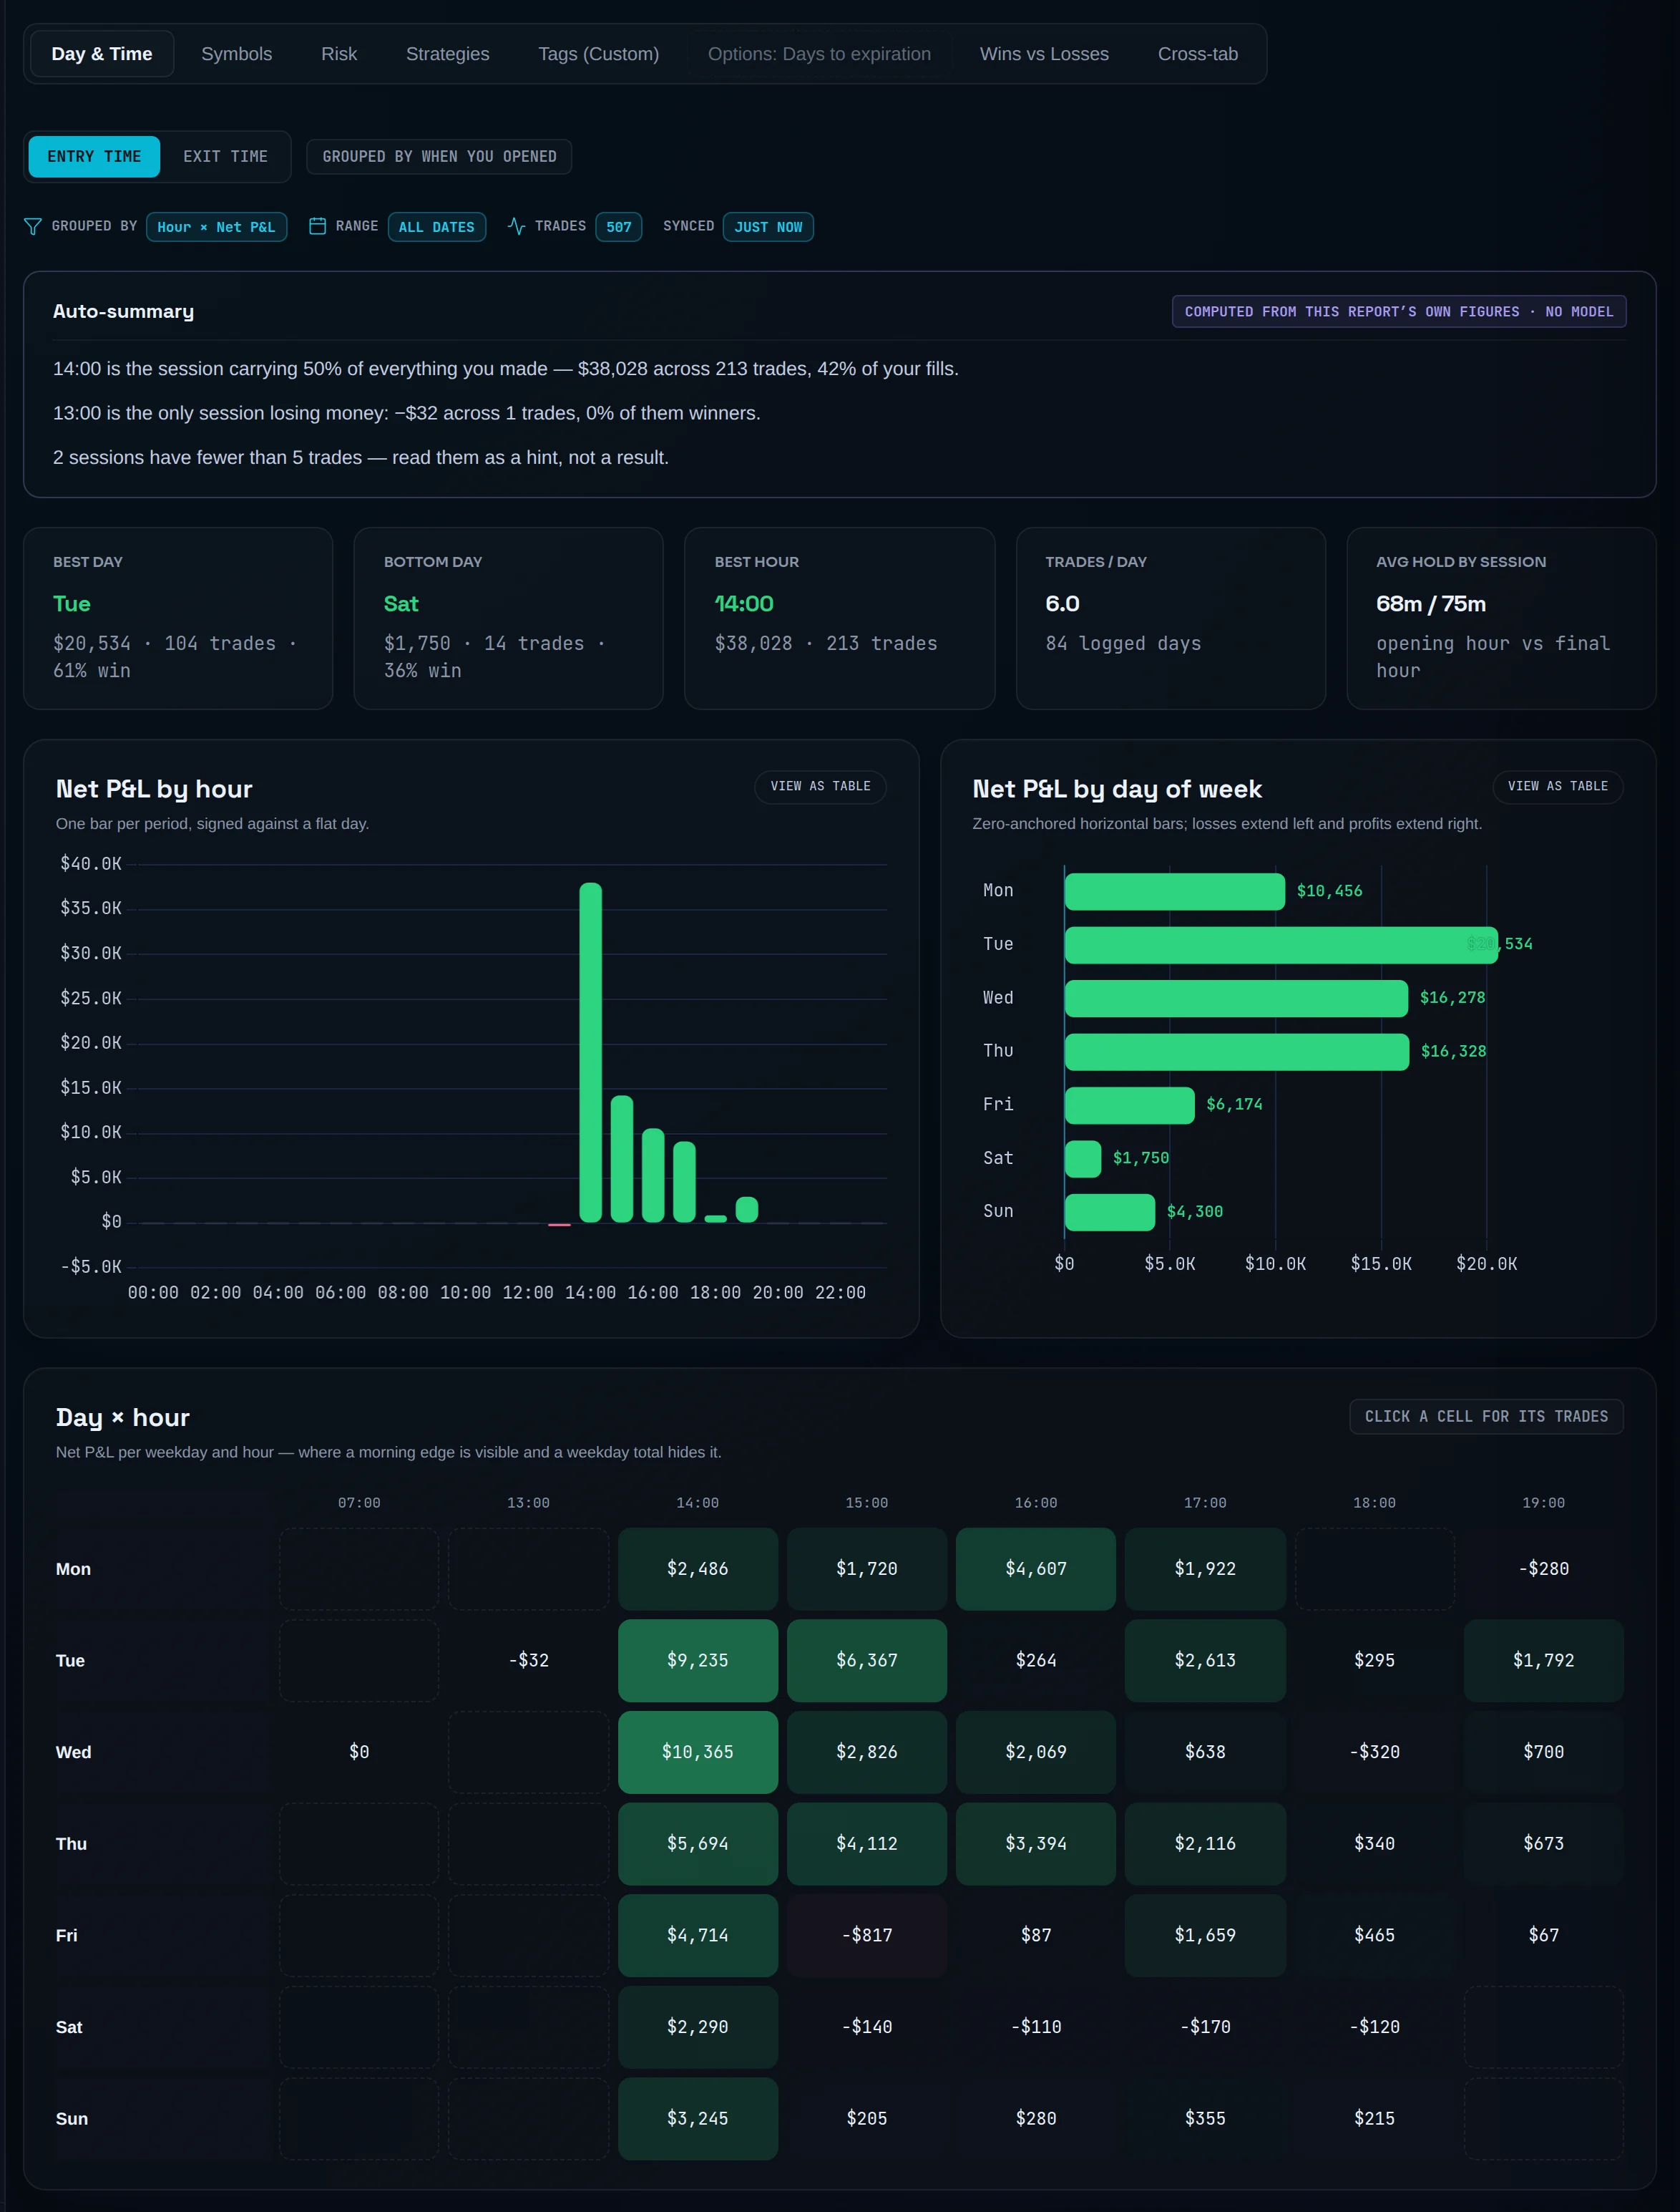The width and height of the screenshot is (1680, 2212).
Task: Select the Day & Time tab
Action: [x=102, y=54]
